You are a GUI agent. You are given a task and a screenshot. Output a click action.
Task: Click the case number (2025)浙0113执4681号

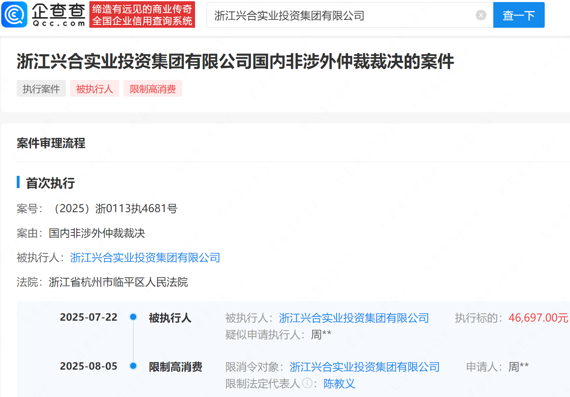click(113, 208)
